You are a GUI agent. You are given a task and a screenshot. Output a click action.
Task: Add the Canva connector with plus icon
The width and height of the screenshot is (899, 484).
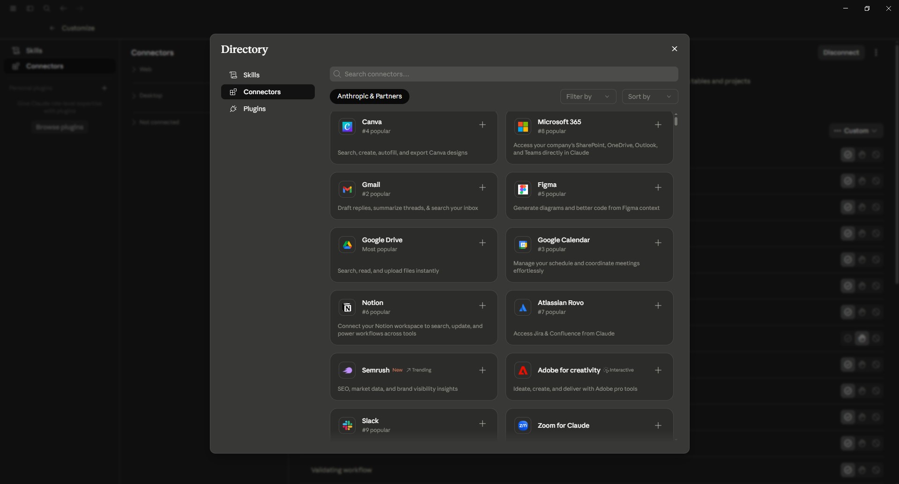pyautogui.click(x=482, y=125)
